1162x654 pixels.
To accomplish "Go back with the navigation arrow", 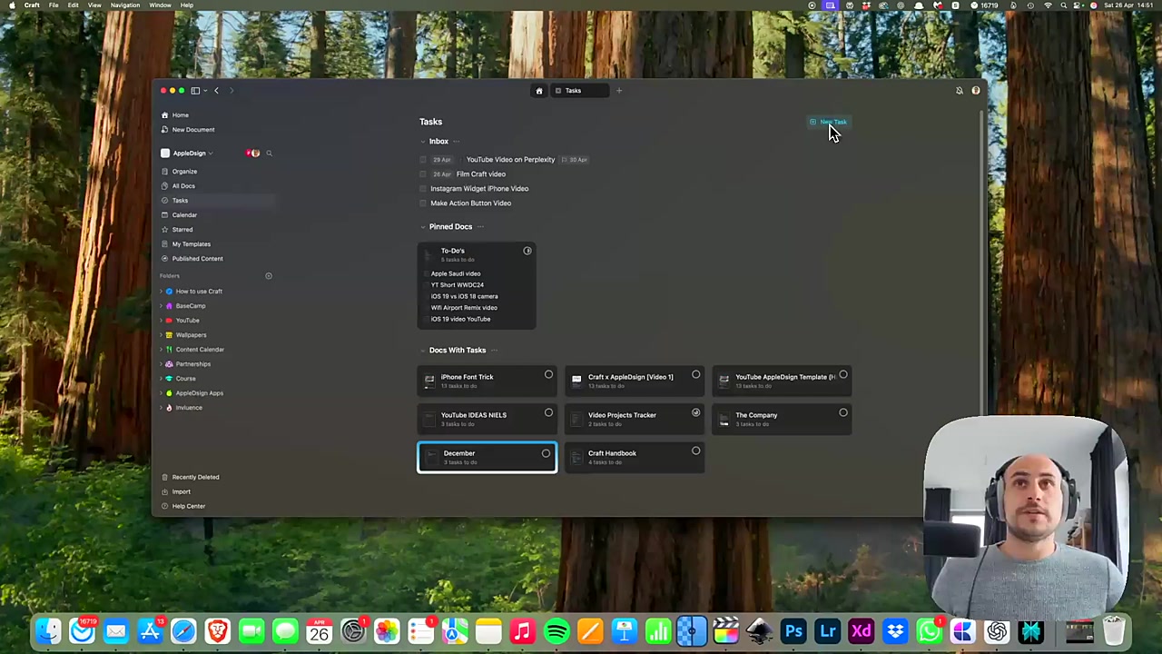I will tap(216, 91).
